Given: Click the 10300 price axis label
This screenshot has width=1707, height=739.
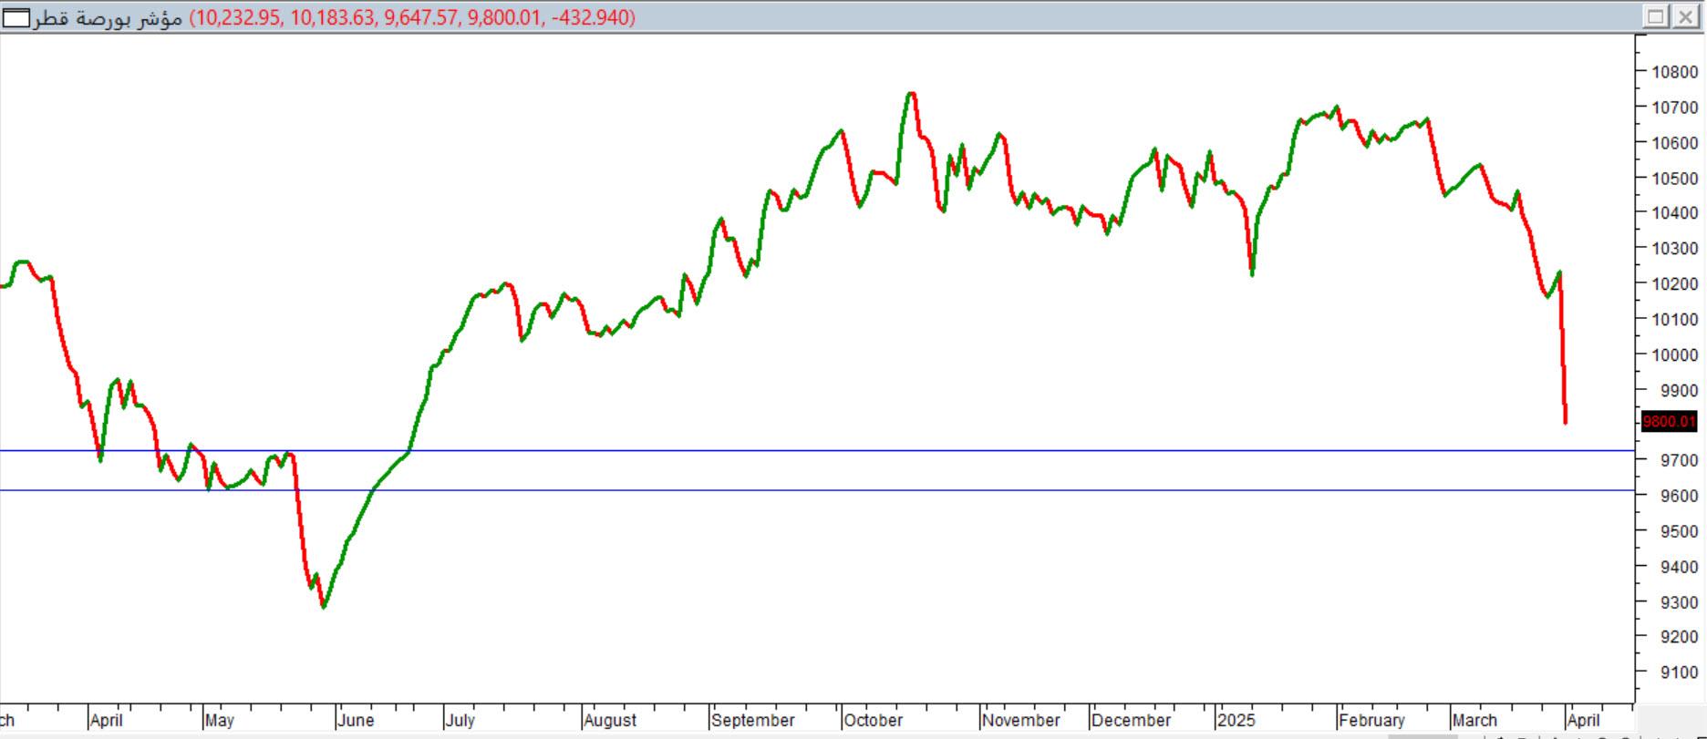Looking at the screenshot, I should tap(1675, 249).
